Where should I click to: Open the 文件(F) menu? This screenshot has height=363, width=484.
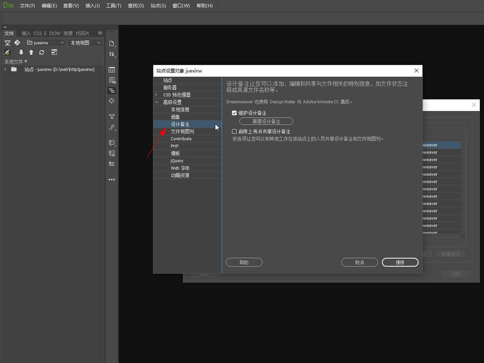(x=27, y=6)
